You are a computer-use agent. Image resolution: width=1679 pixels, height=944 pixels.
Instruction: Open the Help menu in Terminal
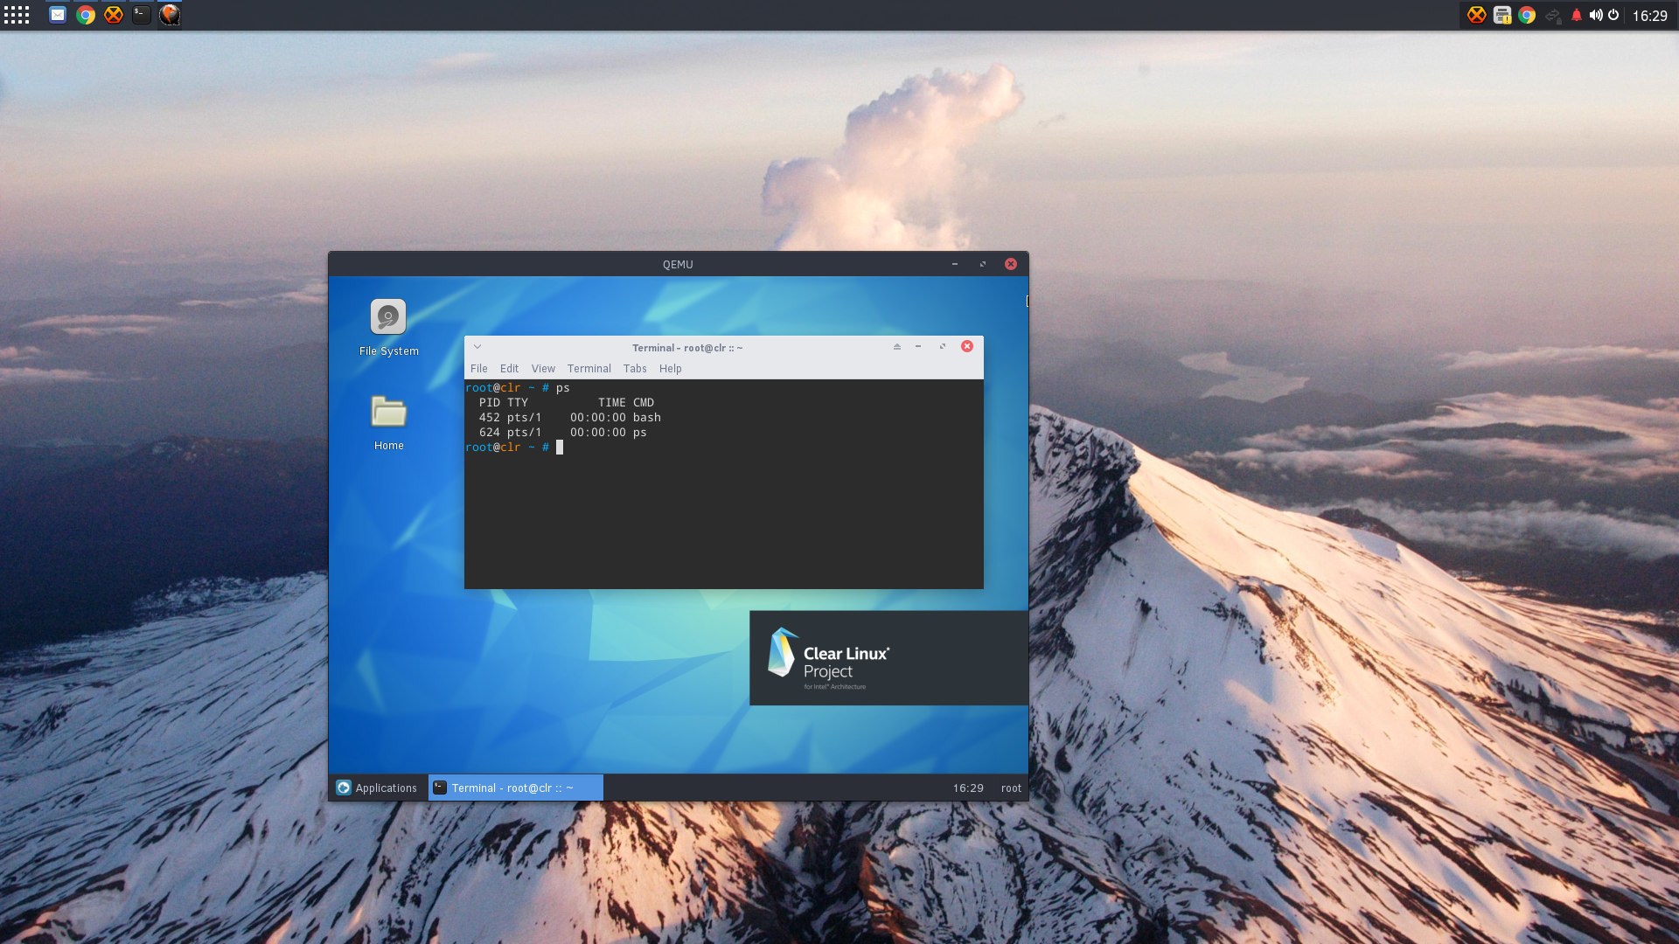pos(671,369)
